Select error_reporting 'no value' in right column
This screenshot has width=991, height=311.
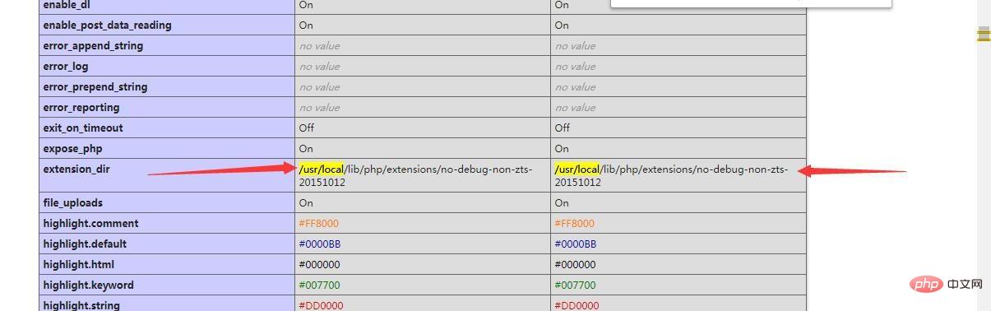pos(575,108)
